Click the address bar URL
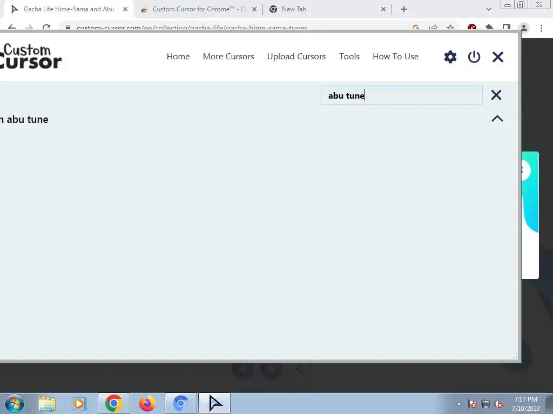Screen dimensions: 553x414 tap(192, 28)
